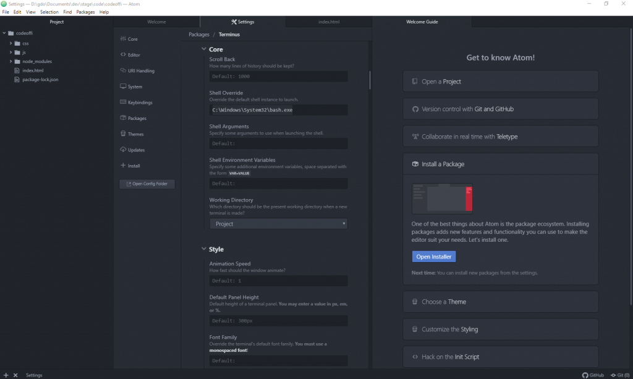Click the Teletype radio tower icon

pos(415,137)
